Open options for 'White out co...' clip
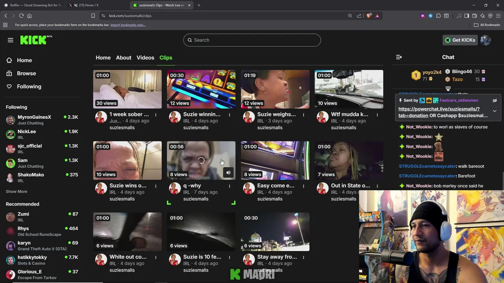504x283 pixels. [156, 257]
